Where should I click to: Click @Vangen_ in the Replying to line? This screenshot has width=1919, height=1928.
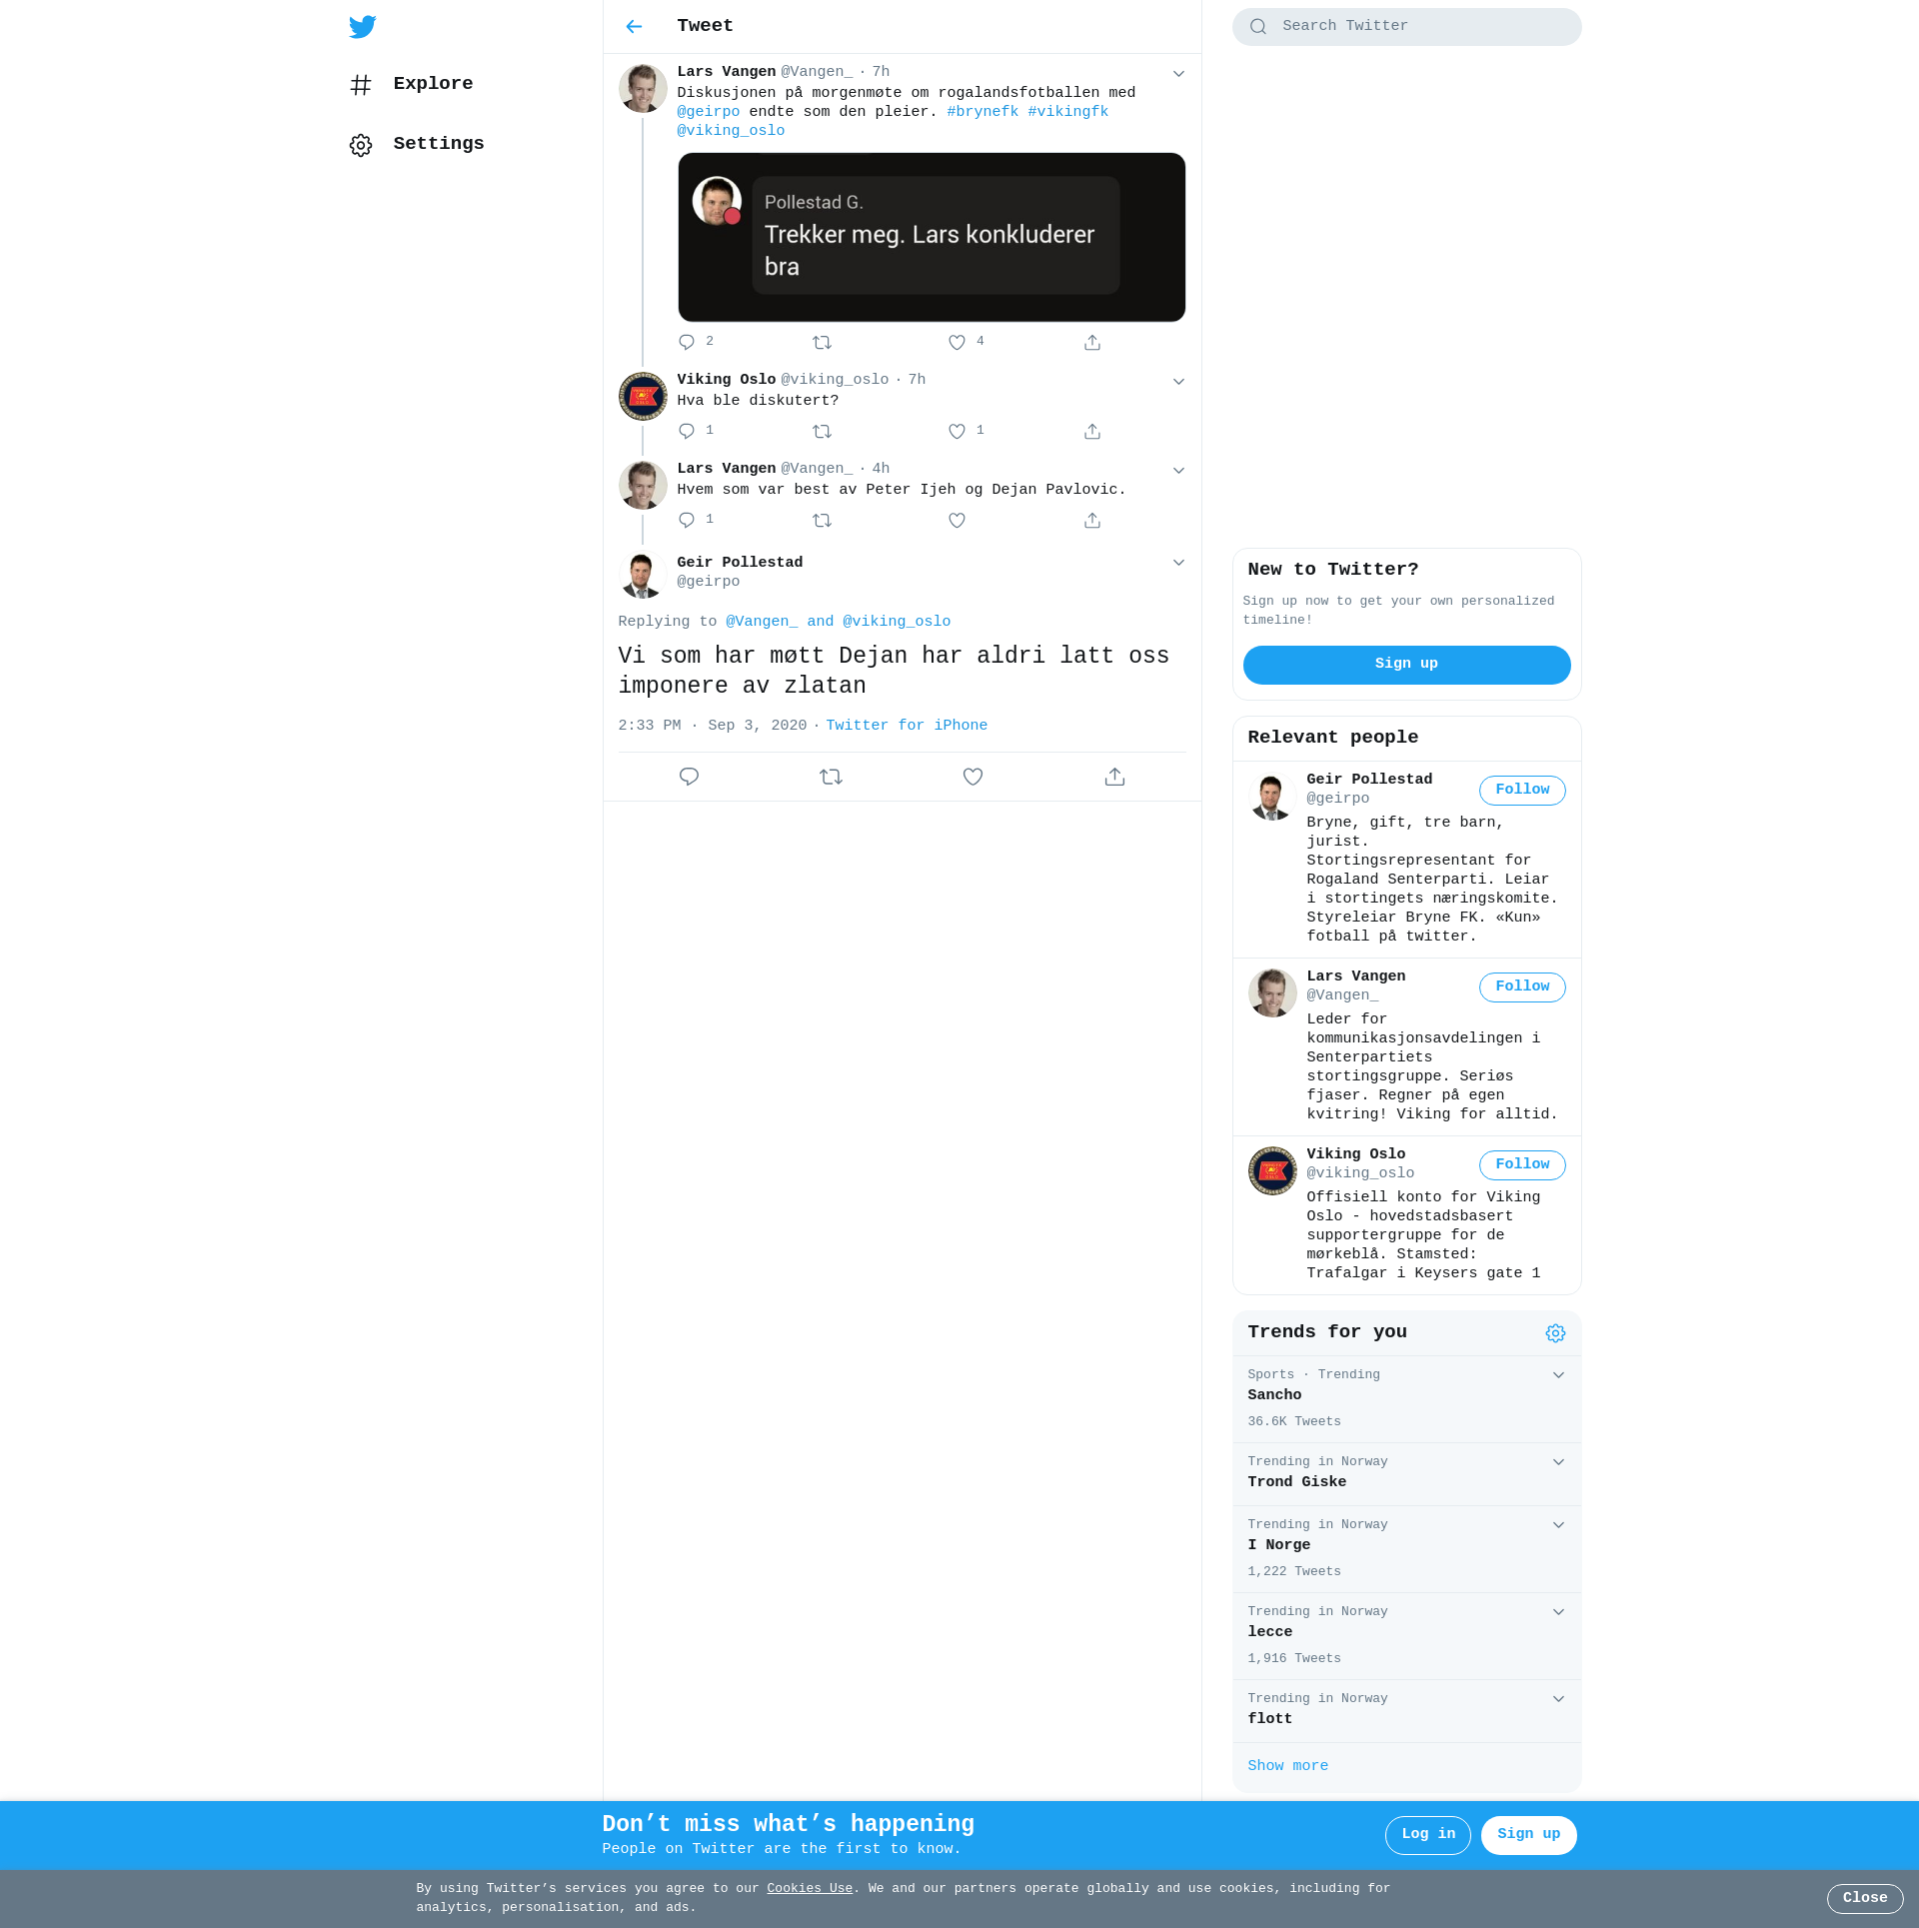coord(762,622)
